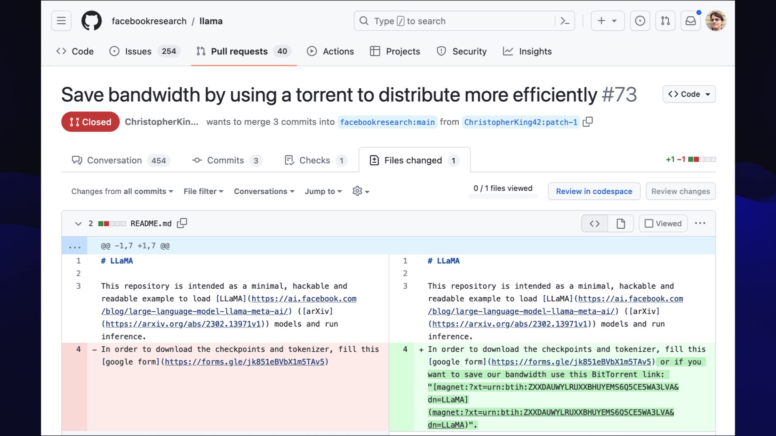Click the pull request number #73
Viewport: 776px width, 436px height.
point(619,95)
